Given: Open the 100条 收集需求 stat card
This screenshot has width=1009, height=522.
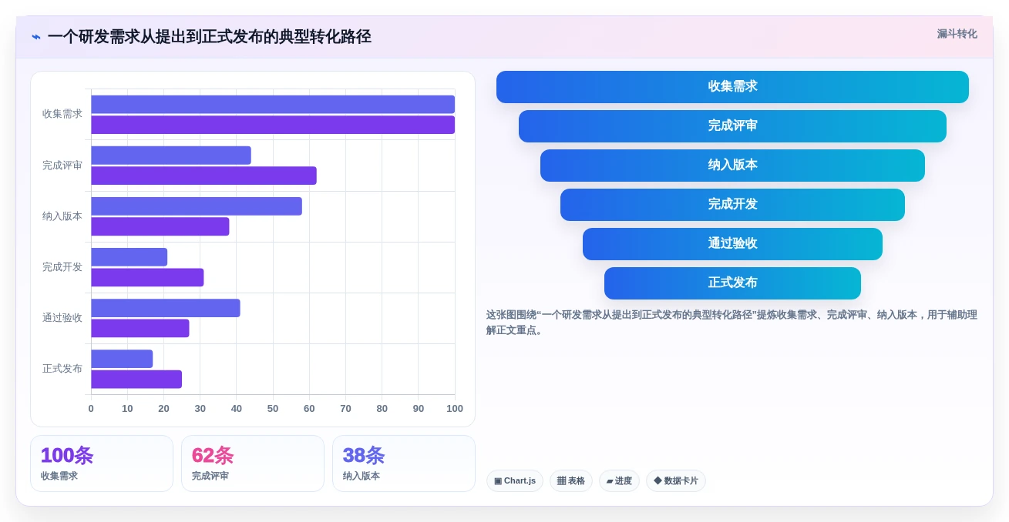Looking at the screenshot, I should [102, 463].
